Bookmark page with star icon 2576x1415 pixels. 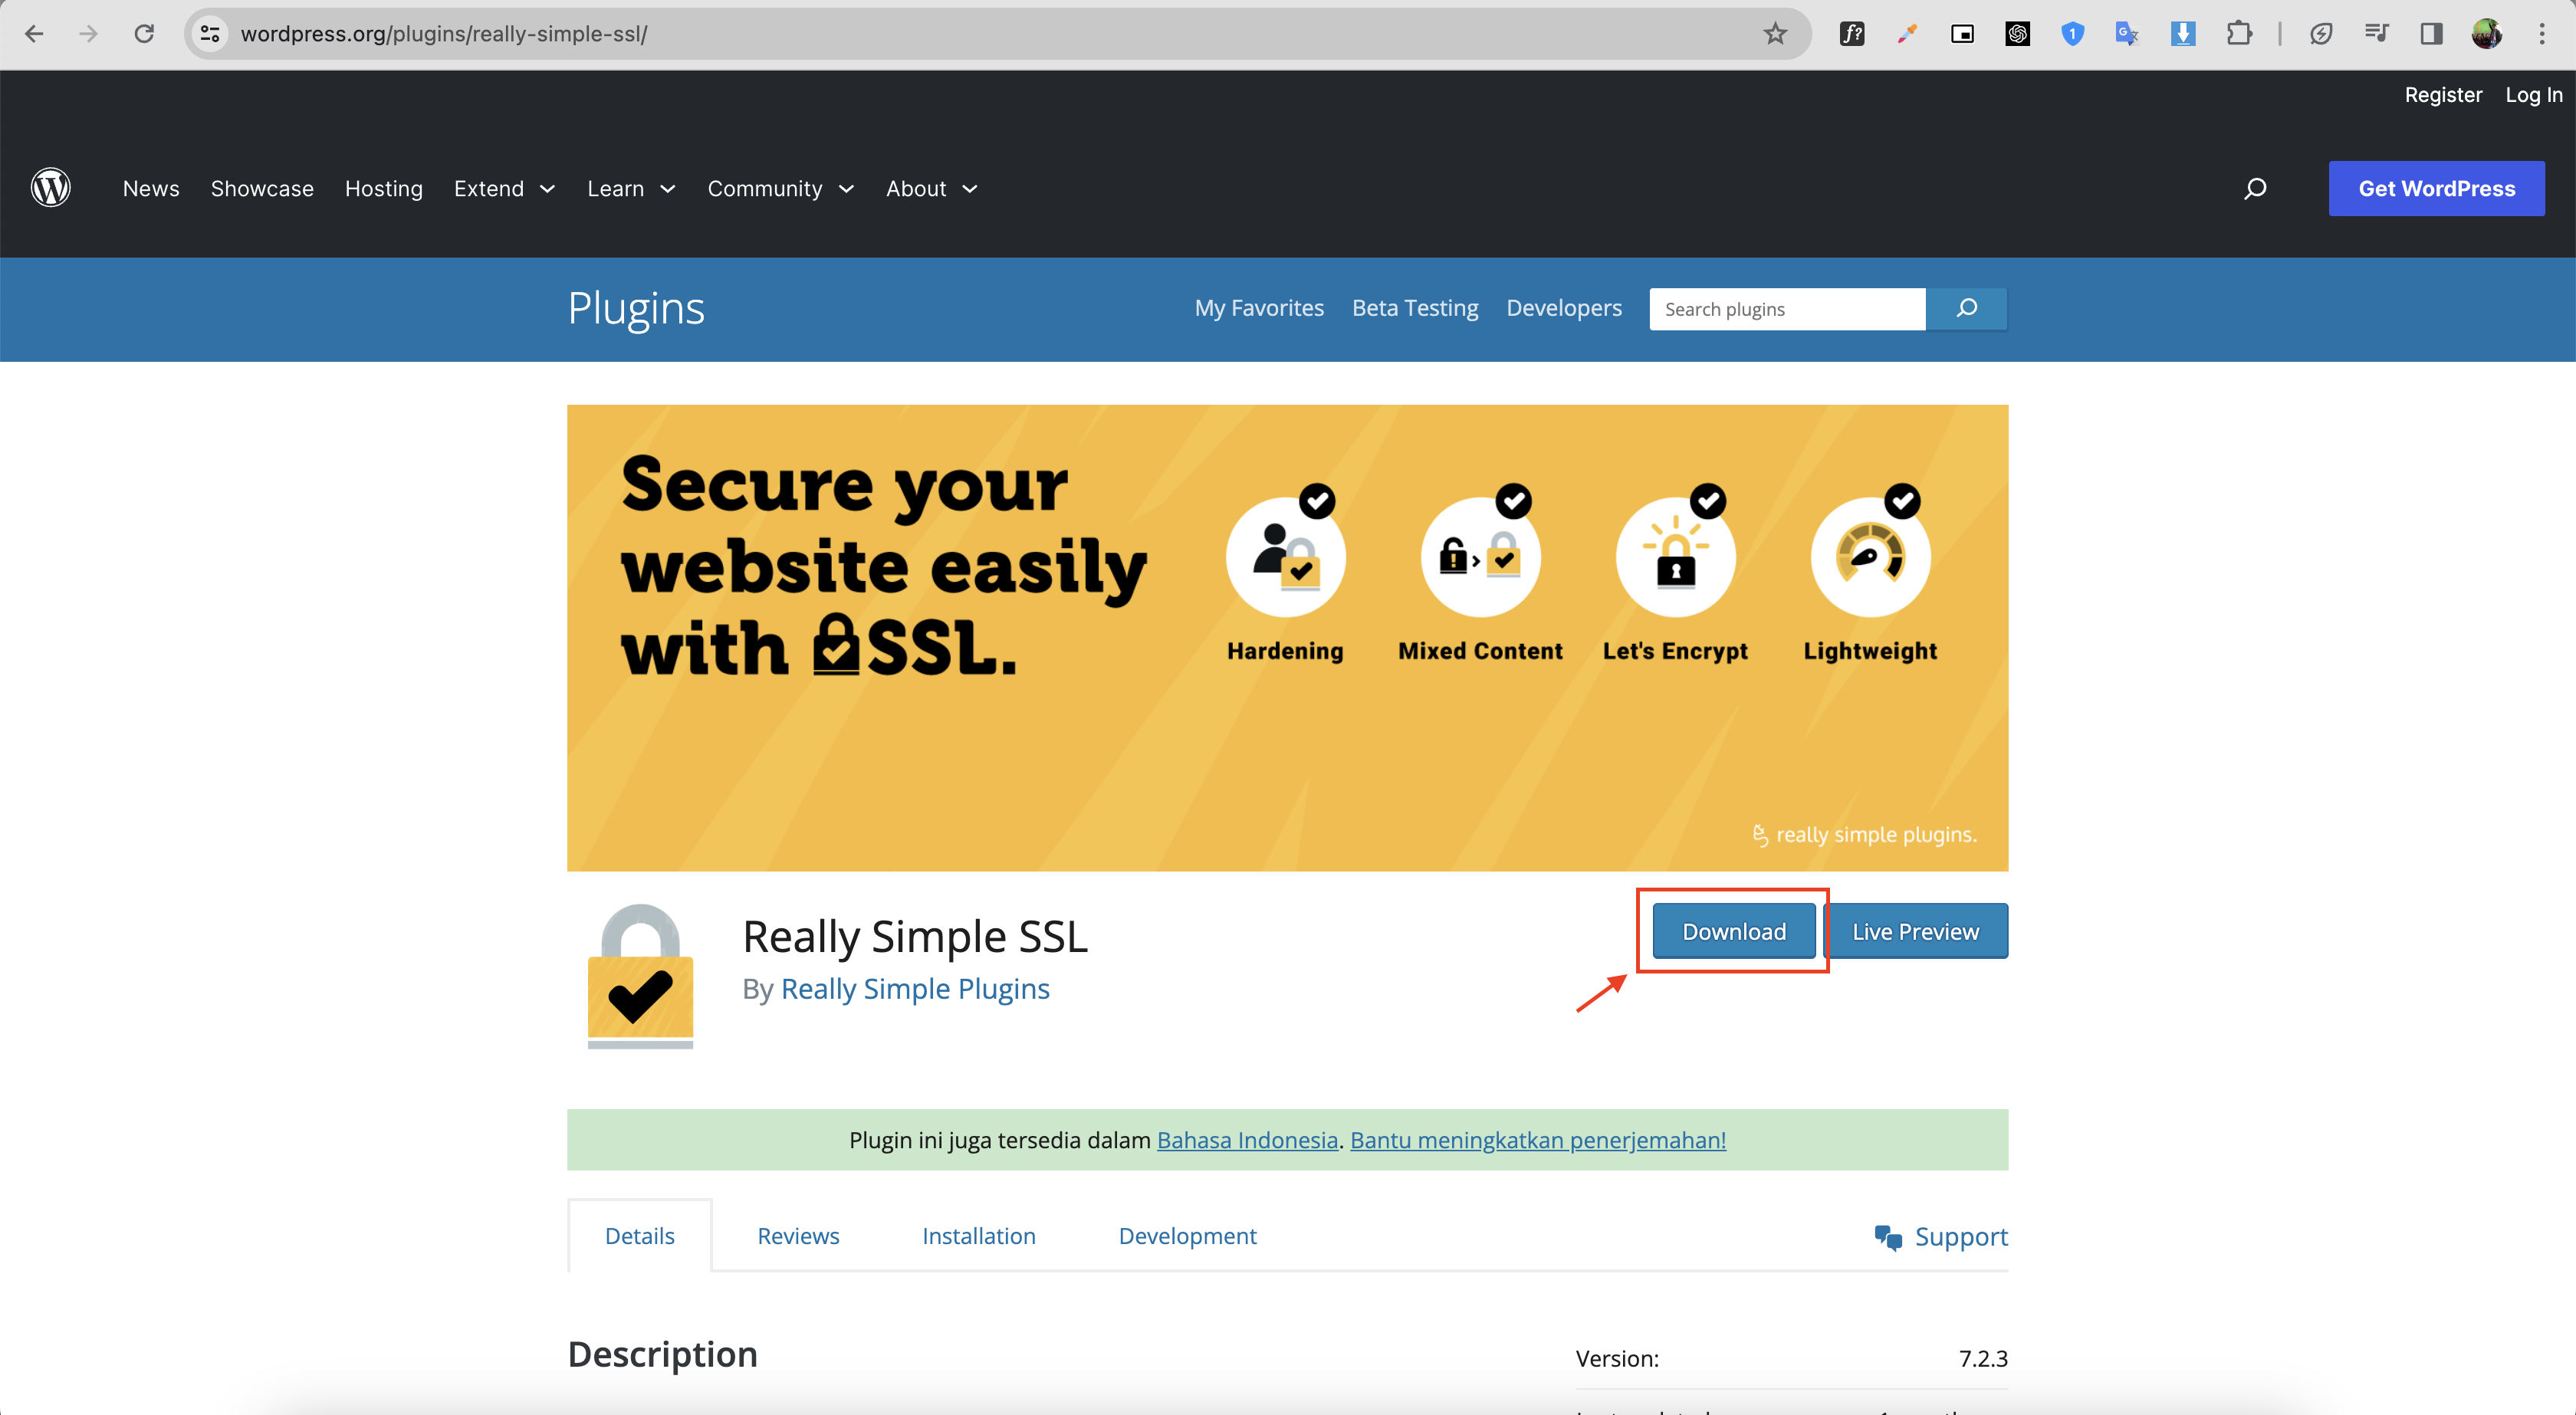coord(1774,34)
